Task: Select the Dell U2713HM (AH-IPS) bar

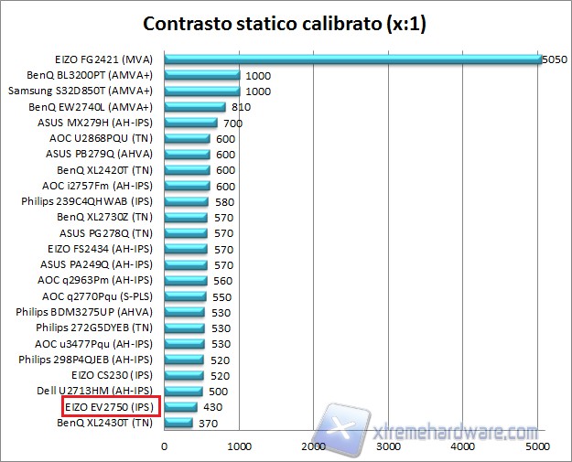Action: 183,391
